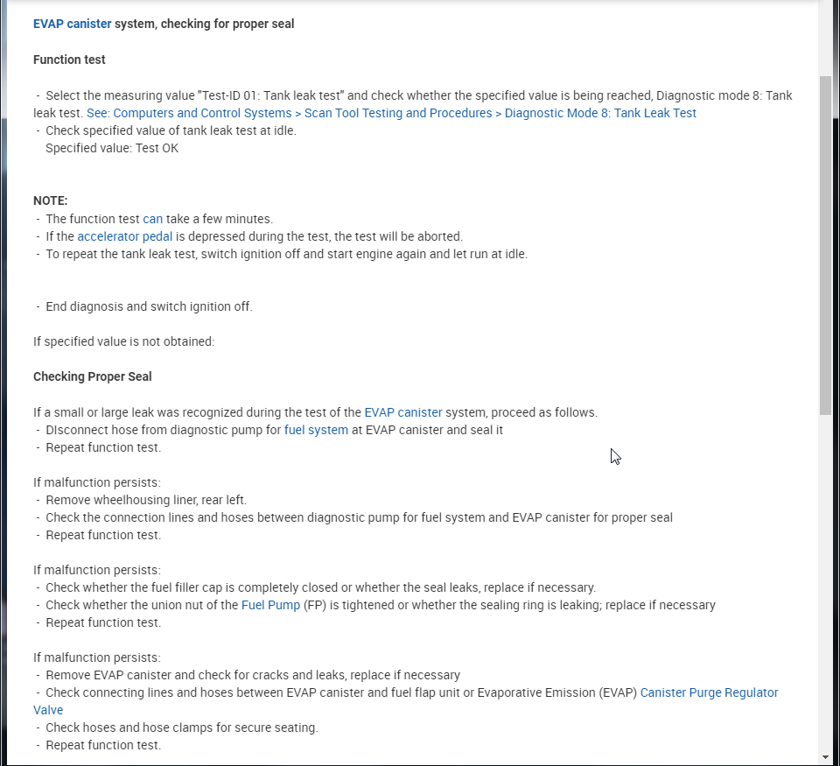Click the "NOTE:" label
The height and width of the screenshot is (766, 840).
[x=51, y=200]
